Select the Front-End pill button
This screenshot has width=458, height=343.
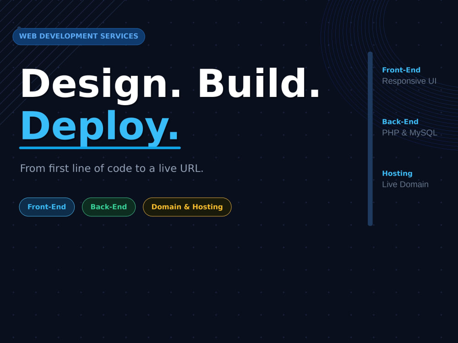point(47,207)
